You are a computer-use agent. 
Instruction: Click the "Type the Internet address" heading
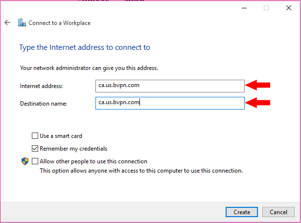[x=85, y=47]
